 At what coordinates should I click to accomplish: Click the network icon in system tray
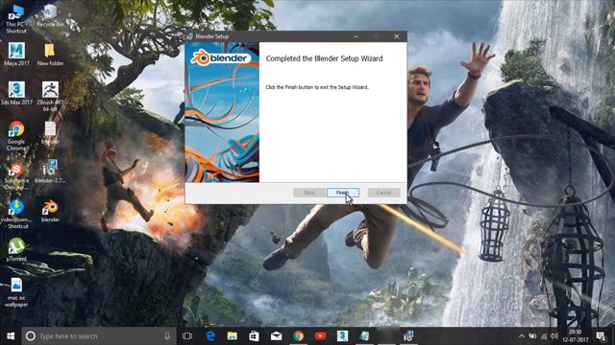(x=544, y=336)
